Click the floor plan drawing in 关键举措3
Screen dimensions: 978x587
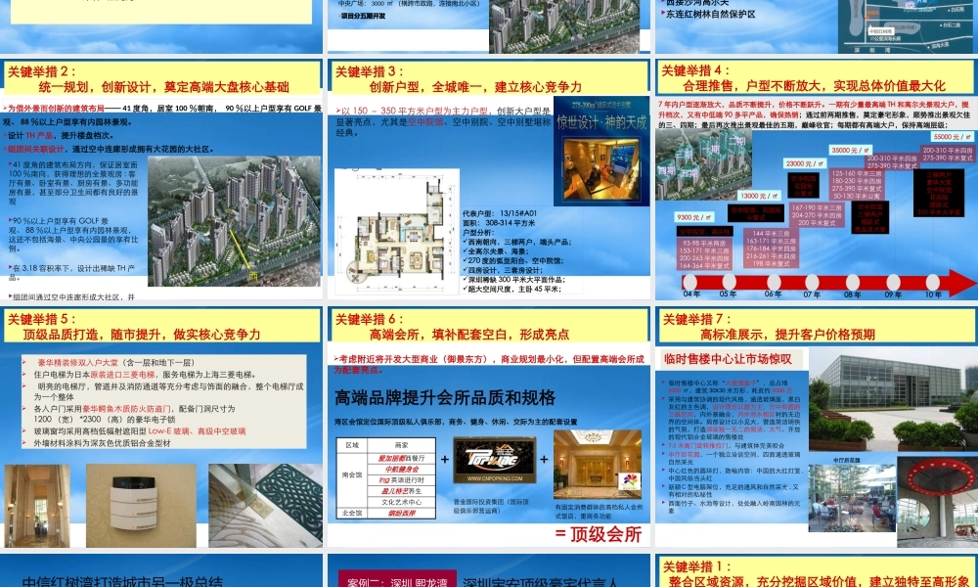point(397,232)
